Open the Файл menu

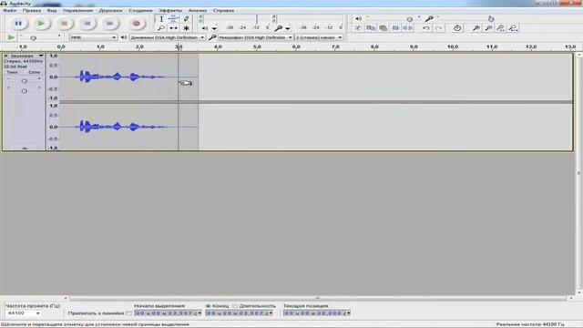pyautogui.click(x=10, y=10)
